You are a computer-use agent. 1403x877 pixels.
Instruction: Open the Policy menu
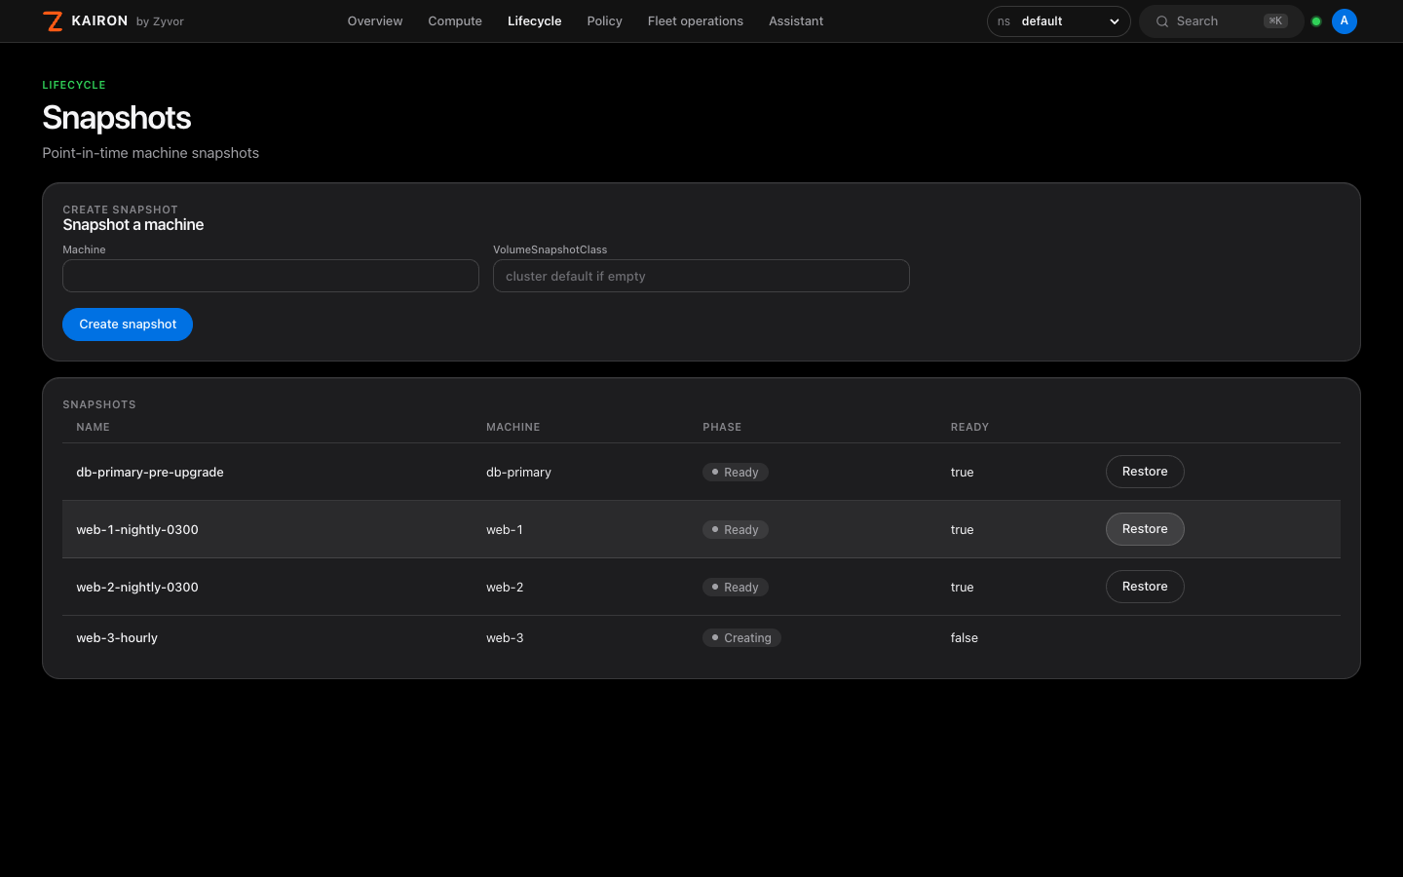(604, 21)
